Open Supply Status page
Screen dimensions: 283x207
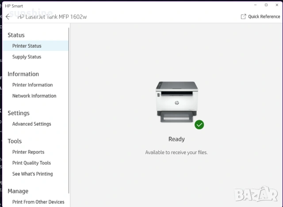(27, 57)
